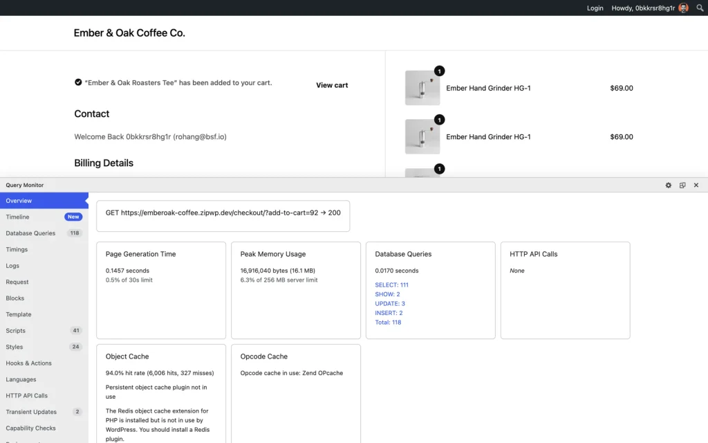
Task: Click the 6.3% of 256 MB server limit text
Action: tap(279, 280)
